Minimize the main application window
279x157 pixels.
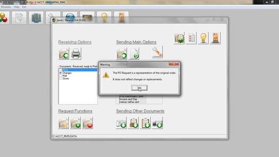266,2
